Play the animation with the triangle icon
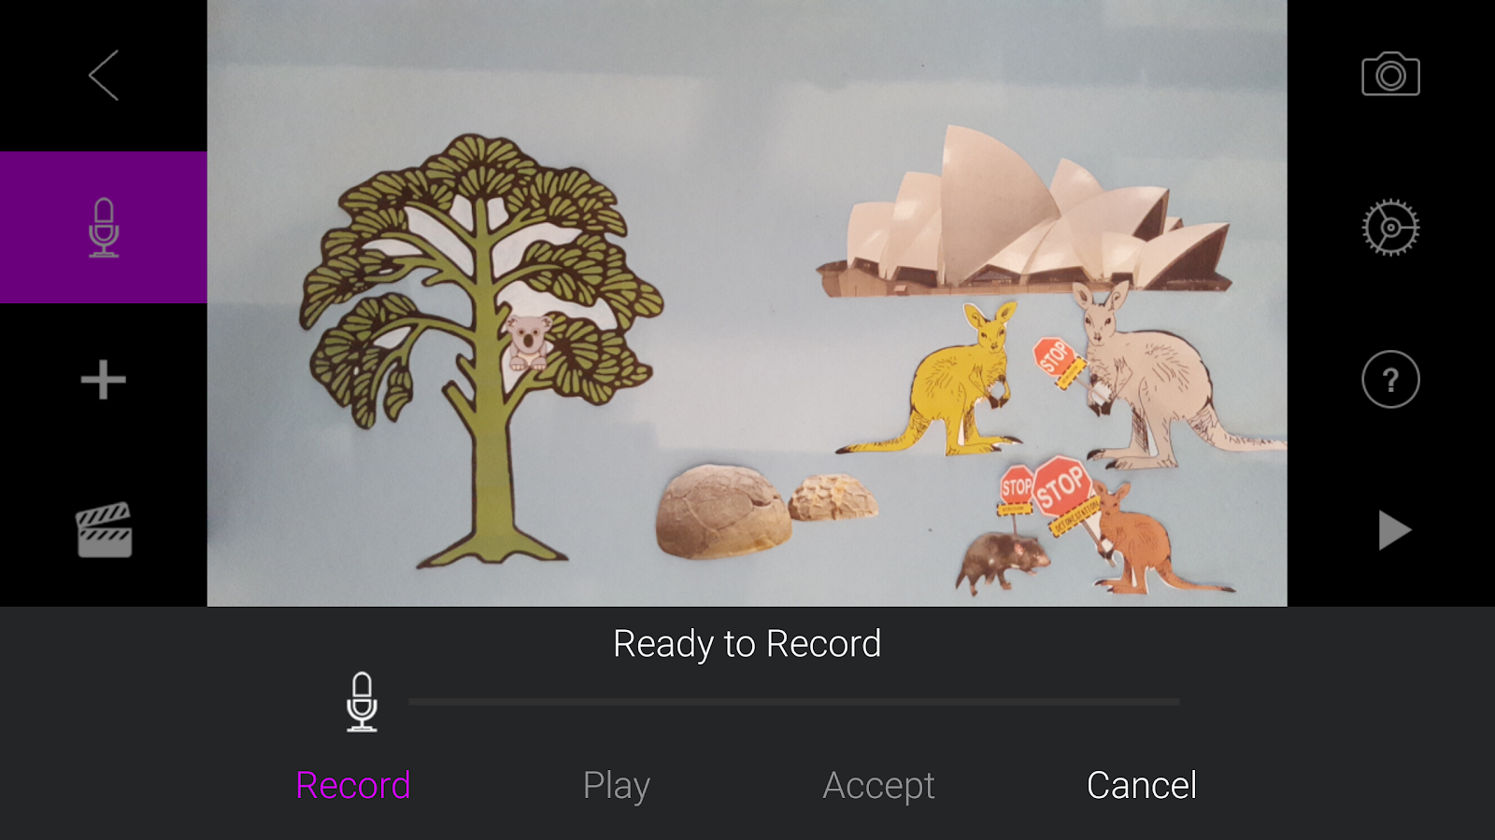Image resolution: width=1495 pixels, height=840 pixels. tap(1394, 531)
